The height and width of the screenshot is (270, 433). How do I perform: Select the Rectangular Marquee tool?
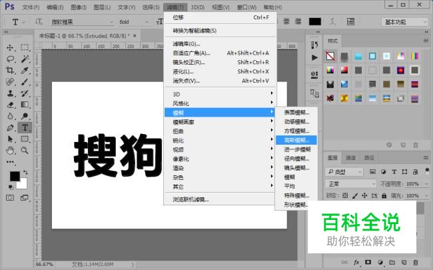click(x=25, y=47)
